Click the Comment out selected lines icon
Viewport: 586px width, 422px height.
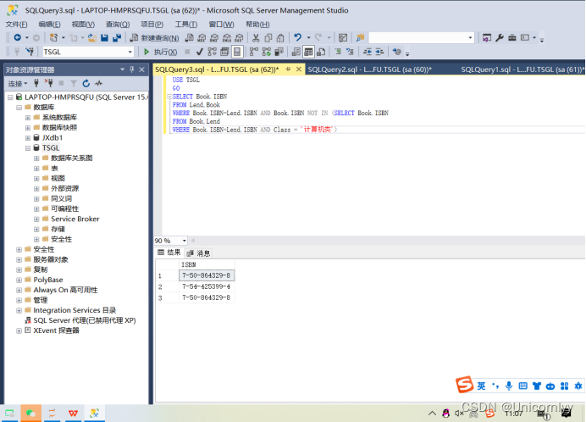point(338,52)
